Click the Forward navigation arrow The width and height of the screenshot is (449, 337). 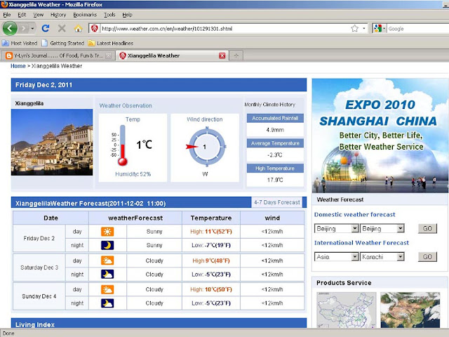pyautogui.click(x=24, y=28)
